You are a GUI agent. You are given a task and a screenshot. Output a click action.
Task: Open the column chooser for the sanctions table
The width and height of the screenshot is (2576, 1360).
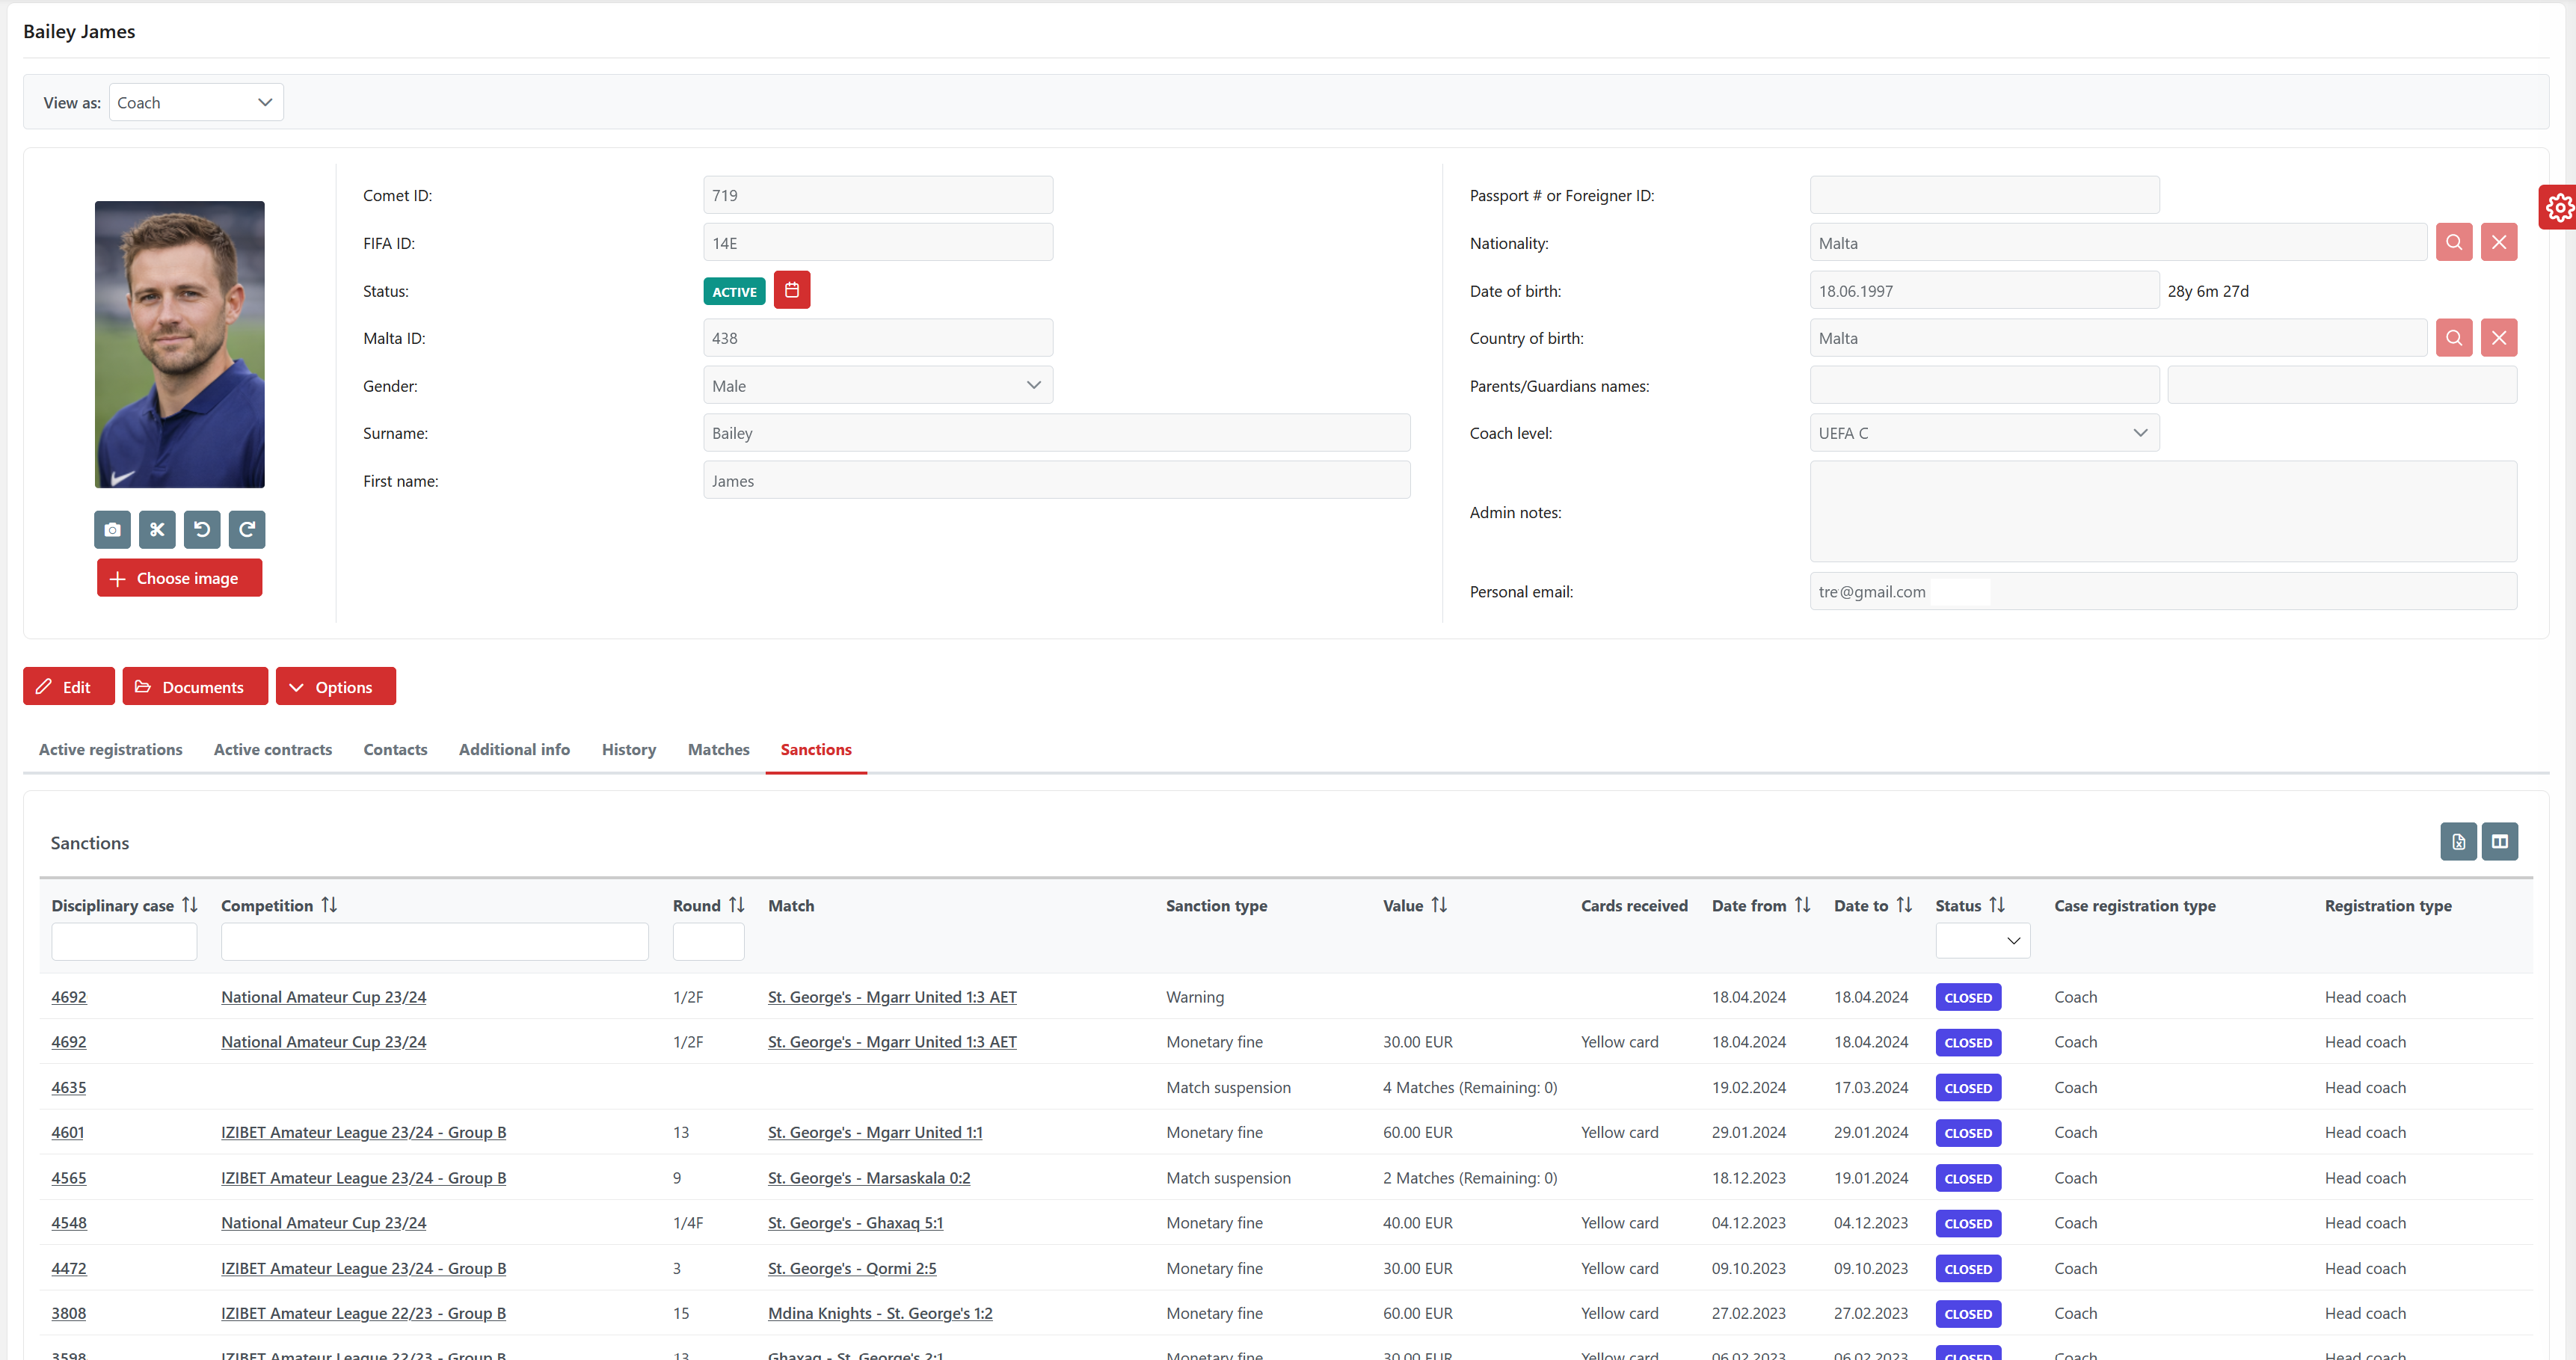tap(2499, 842)
